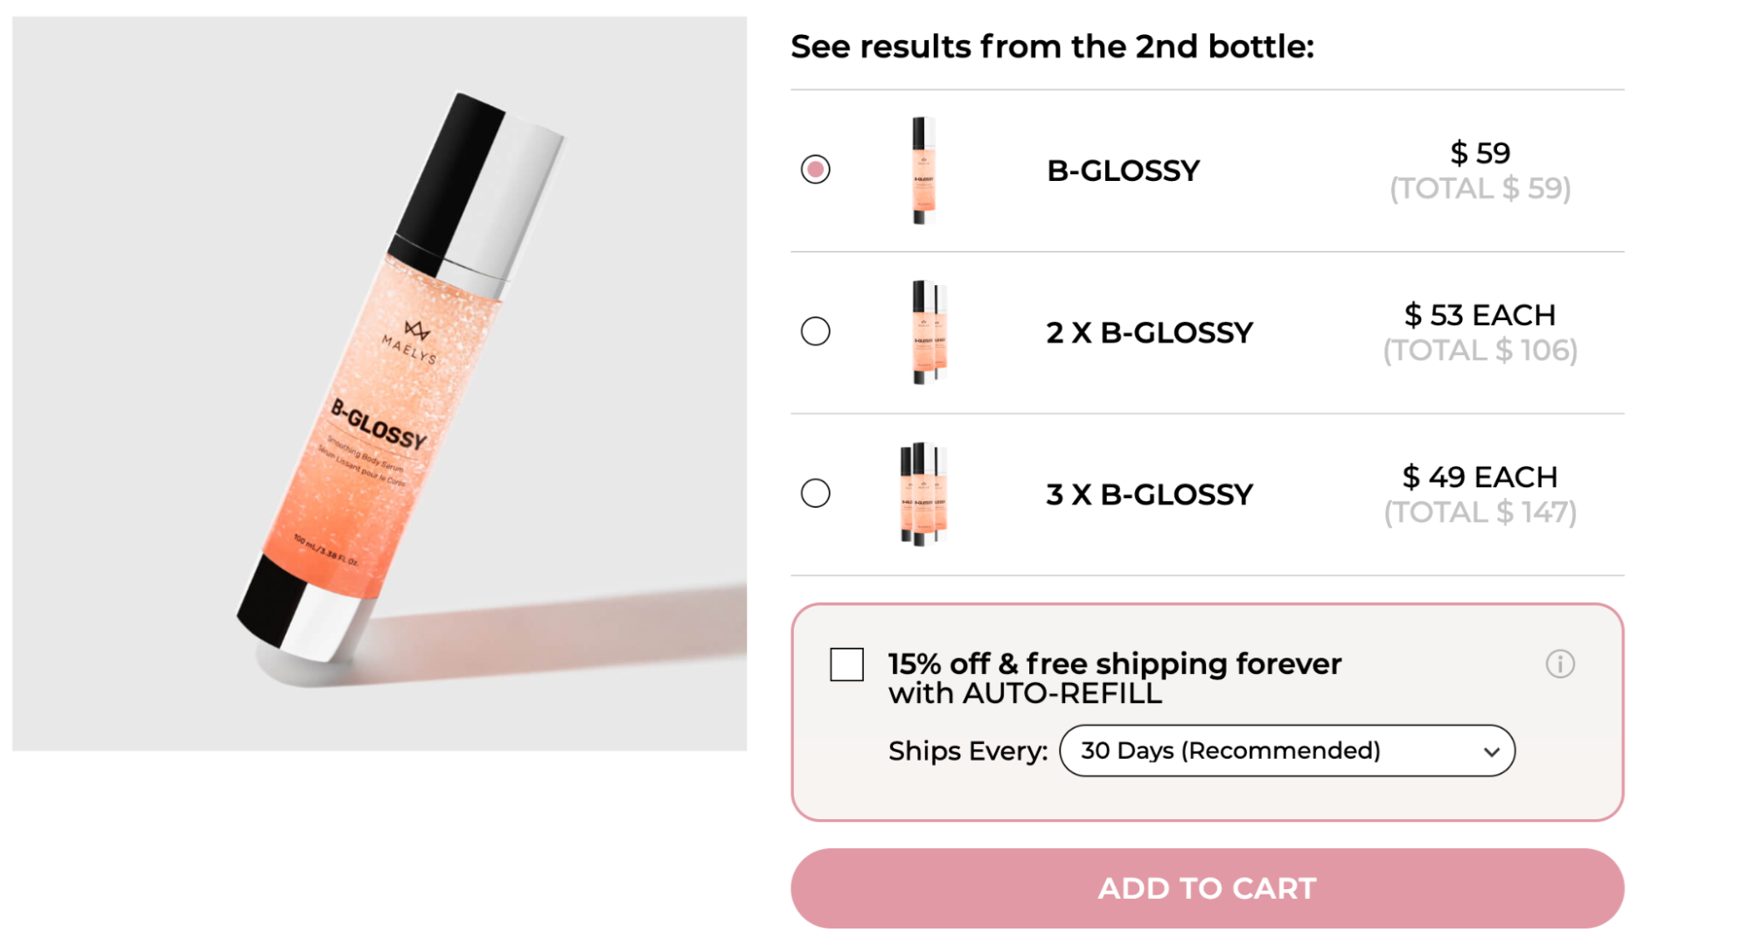Click the "3 X B-GLOSSY" option label
Screen dimensions: 1748x946
pos(1149,495)
